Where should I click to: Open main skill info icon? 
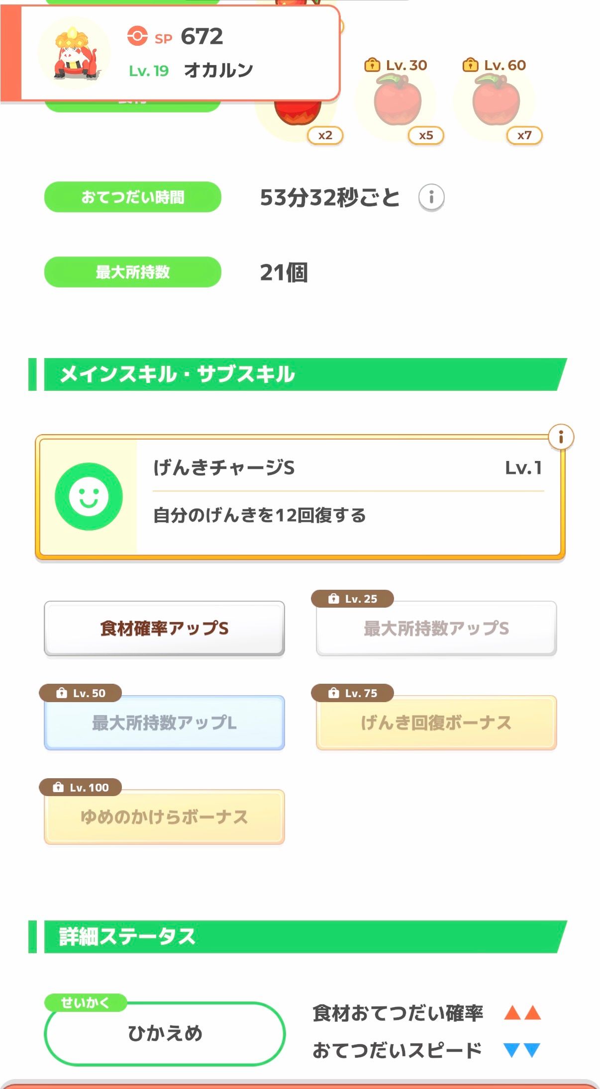point(561,437)
